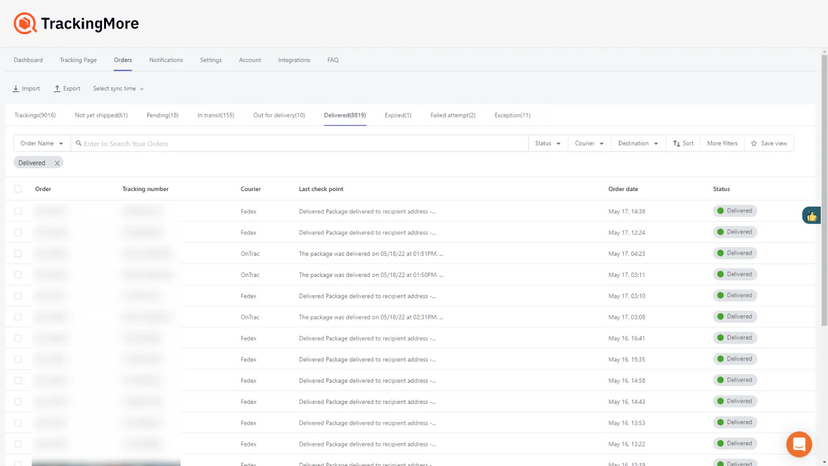Check the row dated May 17, 12:24
Image resolution: width=828 pixels, height=466 pixels.
pyautogui.click(x=18, y=232)
